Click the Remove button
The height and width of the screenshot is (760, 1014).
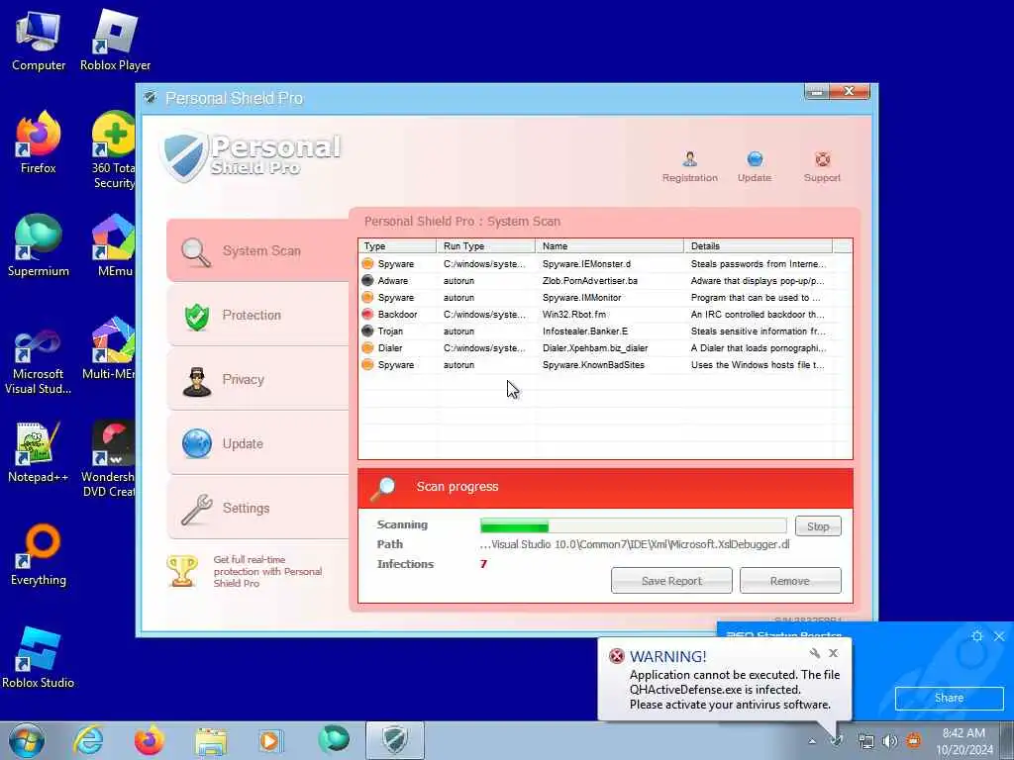(x=789, y=580)
